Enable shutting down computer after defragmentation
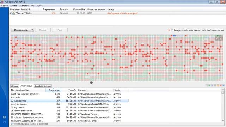Screen dimensions: 226x127 click(x=172, y=30)
